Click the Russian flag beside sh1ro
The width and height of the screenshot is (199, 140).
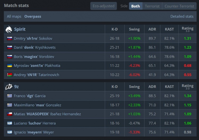[10, 38]
